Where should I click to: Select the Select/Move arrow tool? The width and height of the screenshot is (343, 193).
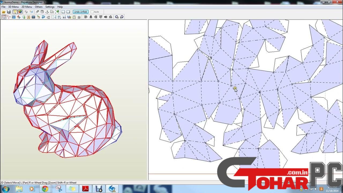click(x=4, y=17)
